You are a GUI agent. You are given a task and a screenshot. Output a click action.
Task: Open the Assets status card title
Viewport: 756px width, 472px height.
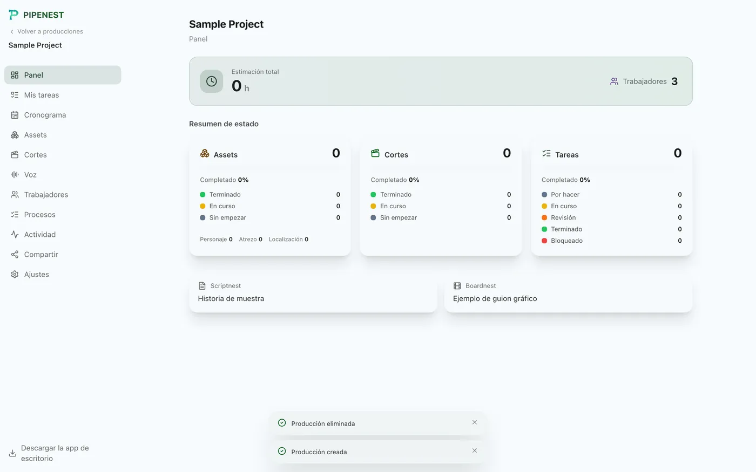[x=226, y=155]
